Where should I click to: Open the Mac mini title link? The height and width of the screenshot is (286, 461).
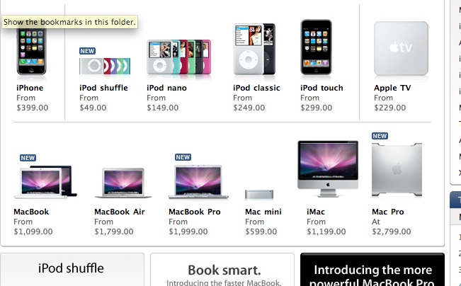click(263, 212)
